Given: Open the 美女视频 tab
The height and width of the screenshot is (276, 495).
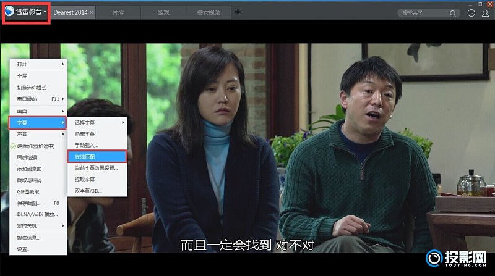Looking at the screenshot, I should click(x=209, y=12).
